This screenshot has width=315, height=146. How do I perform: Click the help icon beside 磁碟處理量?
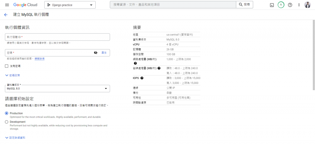(x=159, y=68)
